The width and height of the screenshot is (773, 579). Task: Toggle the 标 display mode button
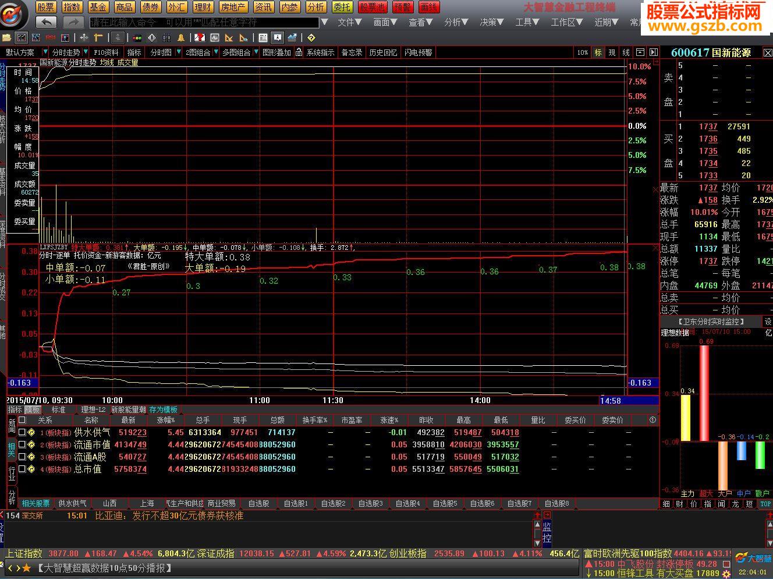click(598, 52)
